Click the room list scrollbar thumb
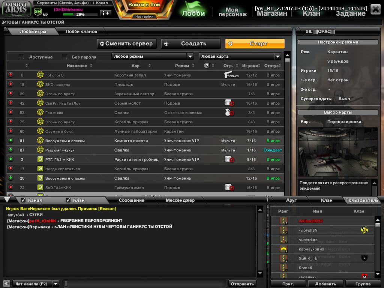384x288 pixels. click(x=288, y=60)
